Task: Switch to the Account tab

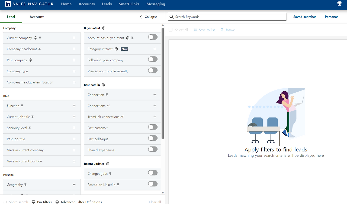Action: [x=37, y=17]
